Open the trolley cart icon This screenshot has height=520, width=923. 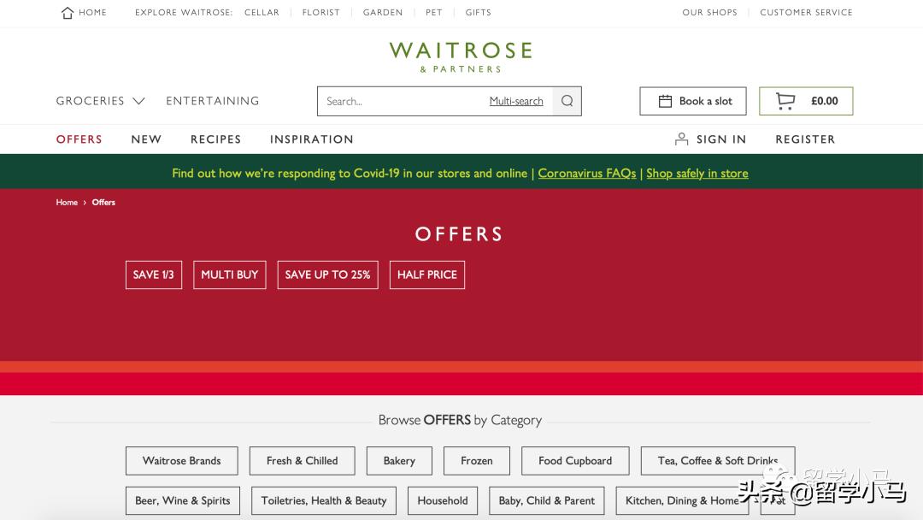785,101
